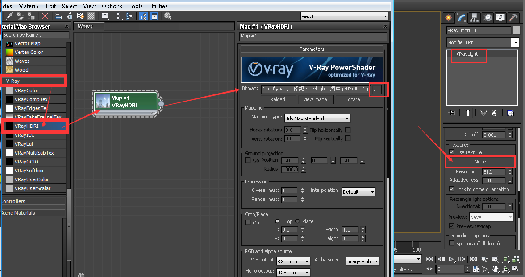
Task: Pick material from object eyedropper
Action: (x=10, y=16)
